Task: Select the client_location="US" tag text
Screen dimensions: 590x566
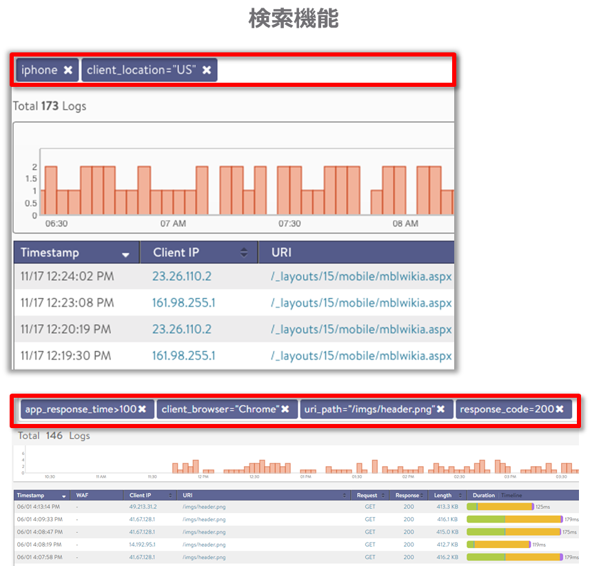Action: tap(141, 70)
